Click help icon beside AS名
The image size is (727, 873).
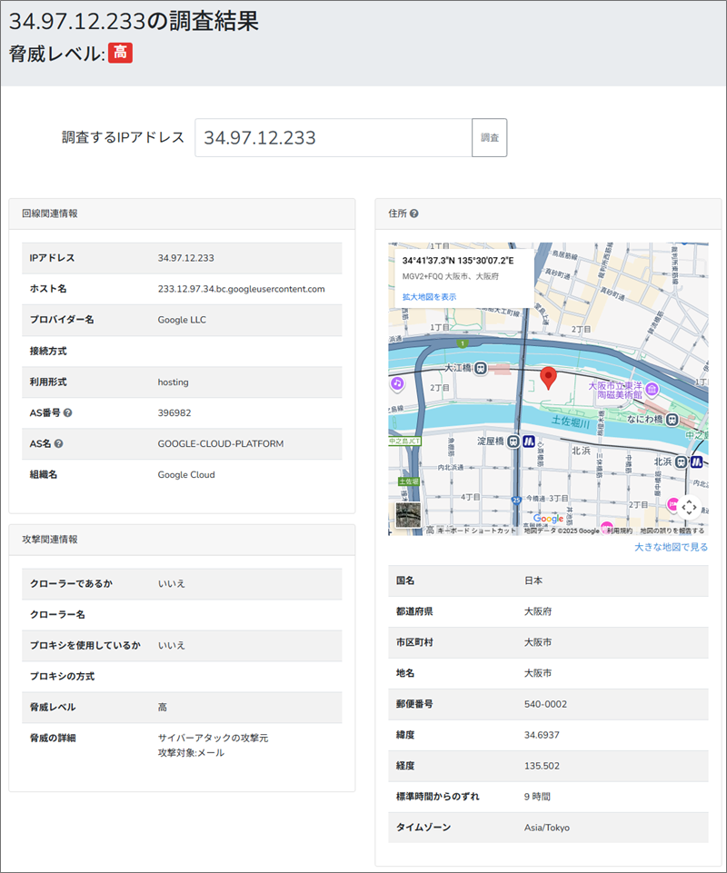tap(59, 443)
